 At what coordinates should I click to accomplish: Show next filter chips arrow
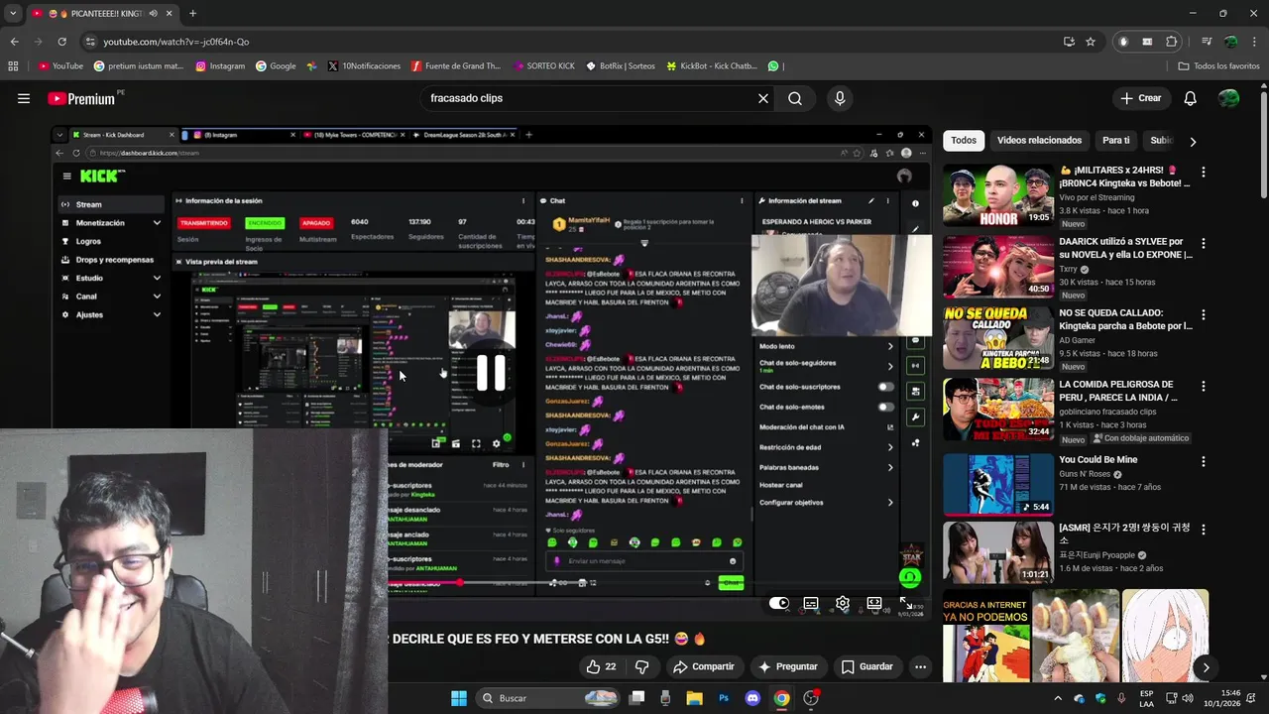point(1192,141)
